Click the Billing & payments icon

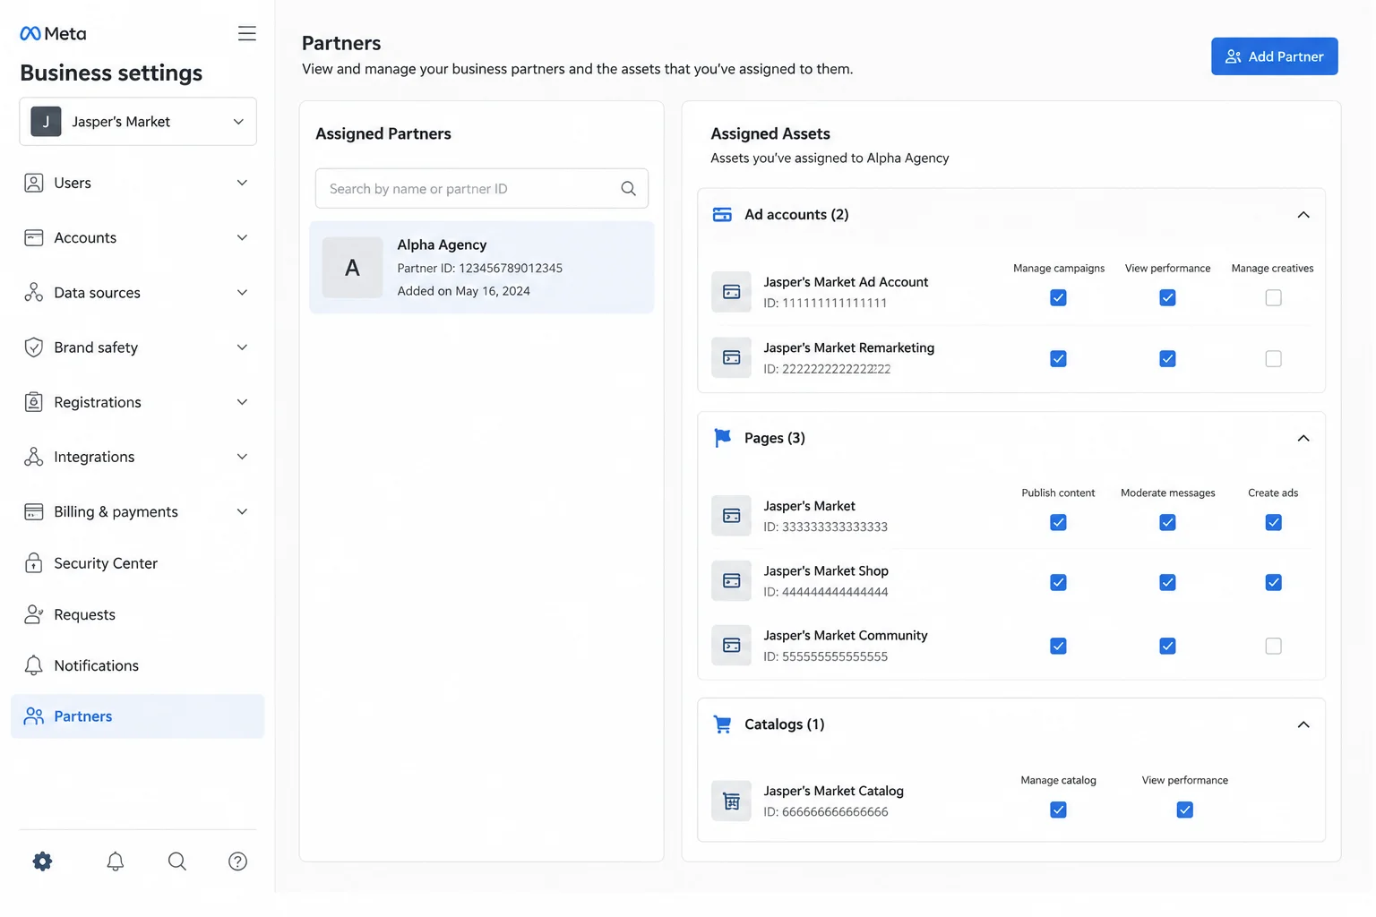(x=33, y=511)
